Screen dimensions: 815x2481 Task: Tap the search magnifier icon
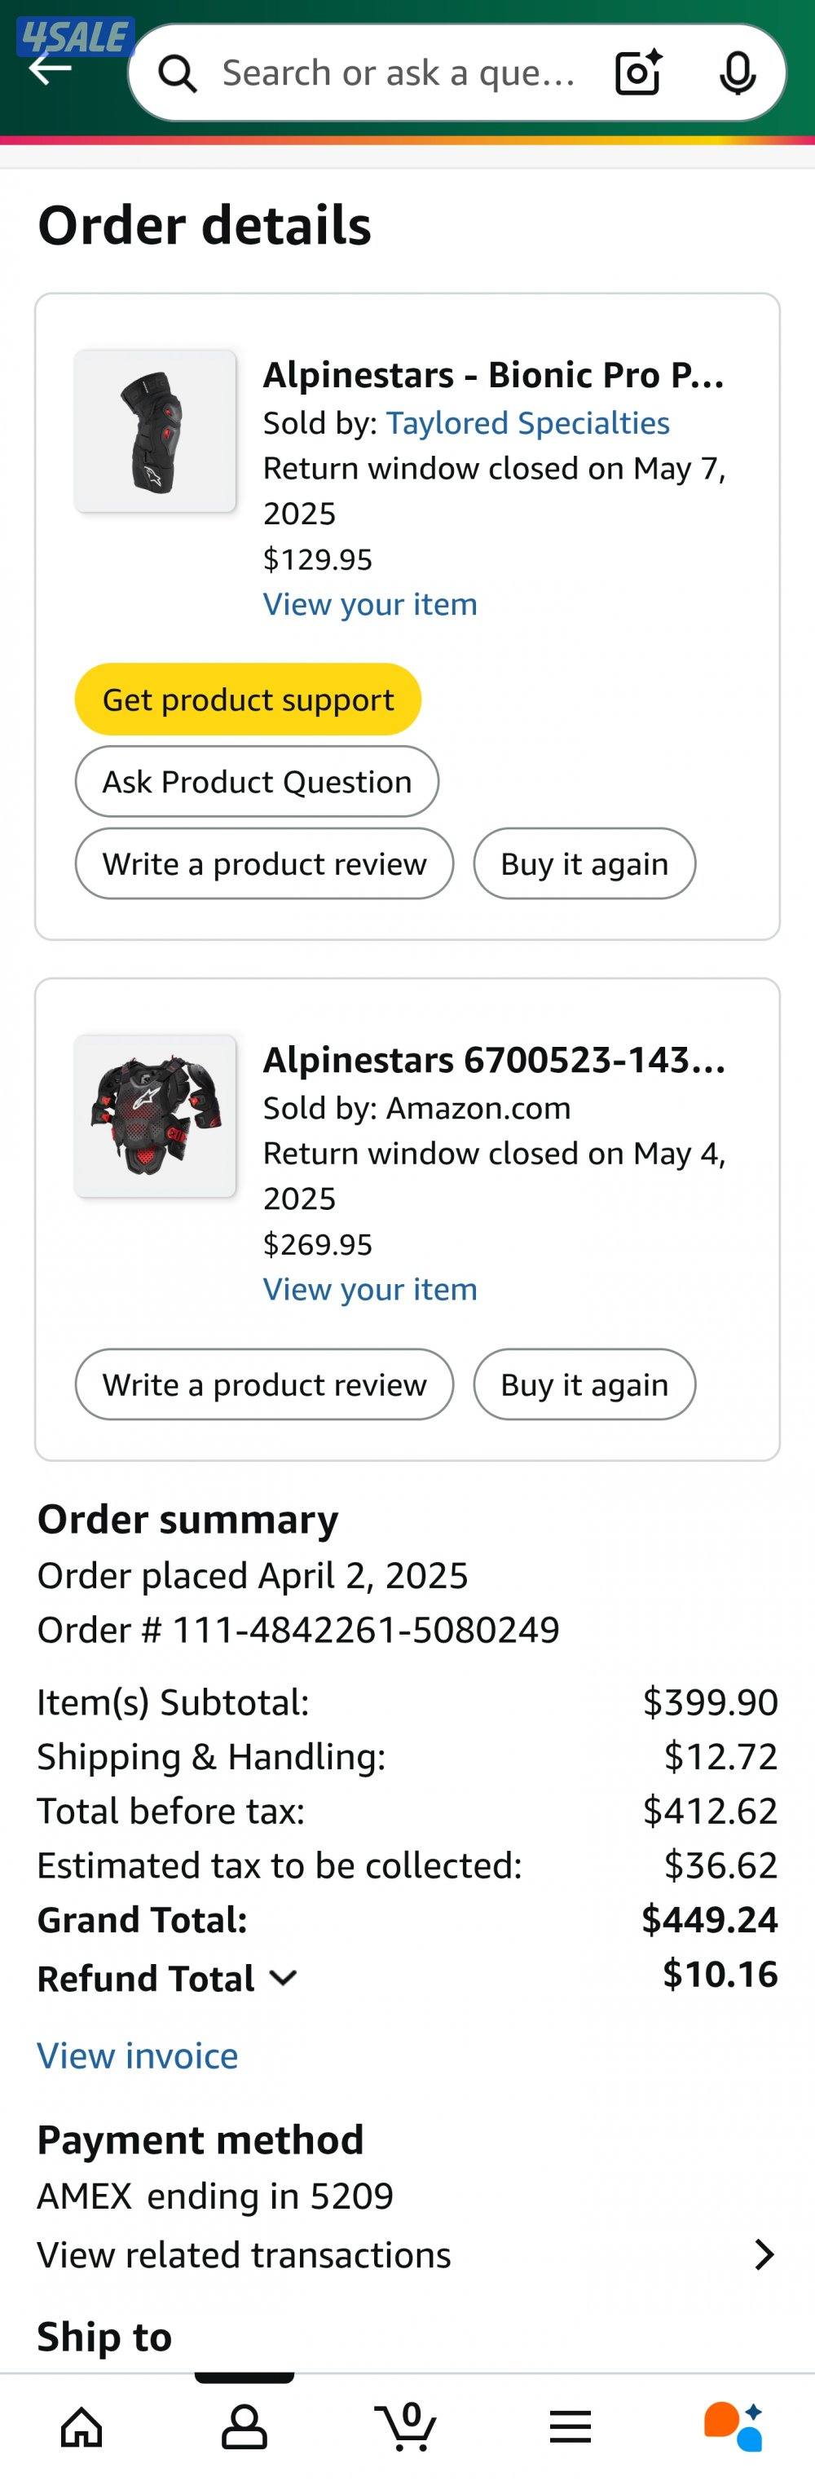point(178,73)
